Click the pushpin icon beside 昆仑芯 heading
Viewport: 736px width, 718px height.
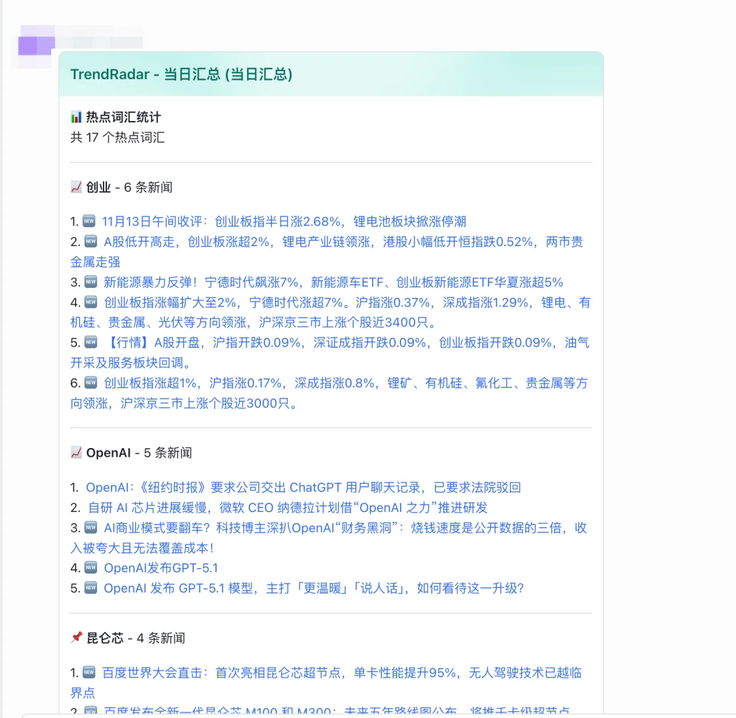(76, 637)
